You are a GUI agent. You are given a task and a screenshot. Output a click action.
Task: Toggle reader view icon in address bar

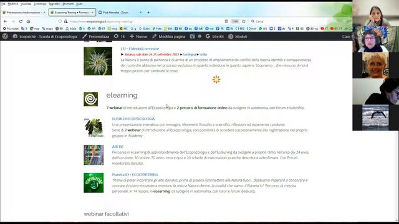(x=226, y=21)
